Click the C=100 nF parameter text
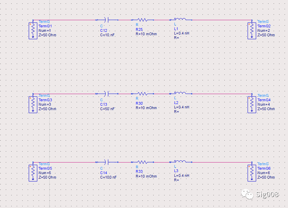This screenshot has height=208, width=288. 108,178
